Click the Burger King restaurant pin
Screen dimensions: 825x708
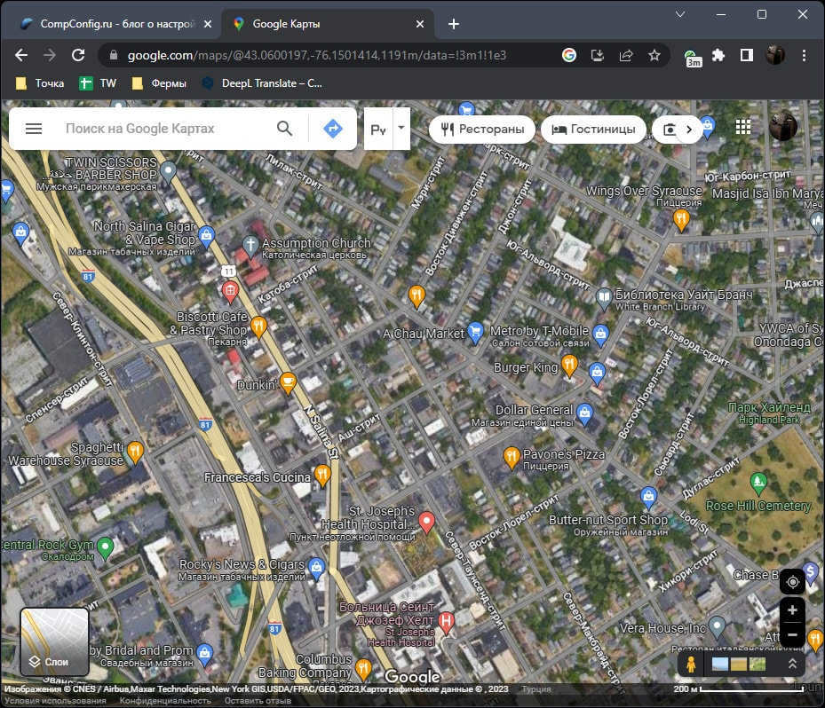[x=569, y=366]
